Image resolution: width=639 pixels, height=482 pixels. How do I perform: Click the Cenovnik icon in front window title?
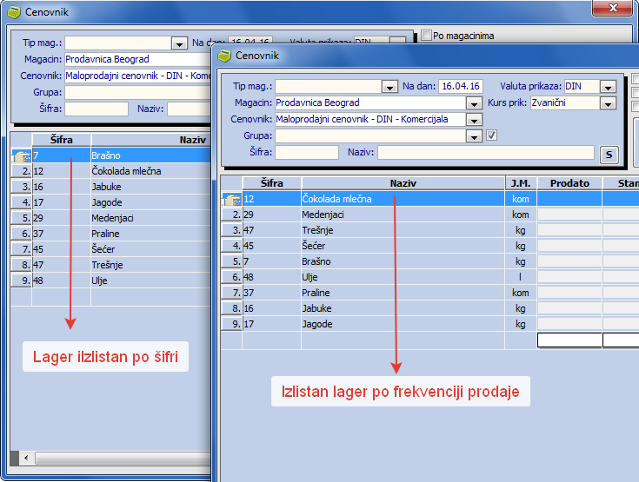(x=224, y=56)
